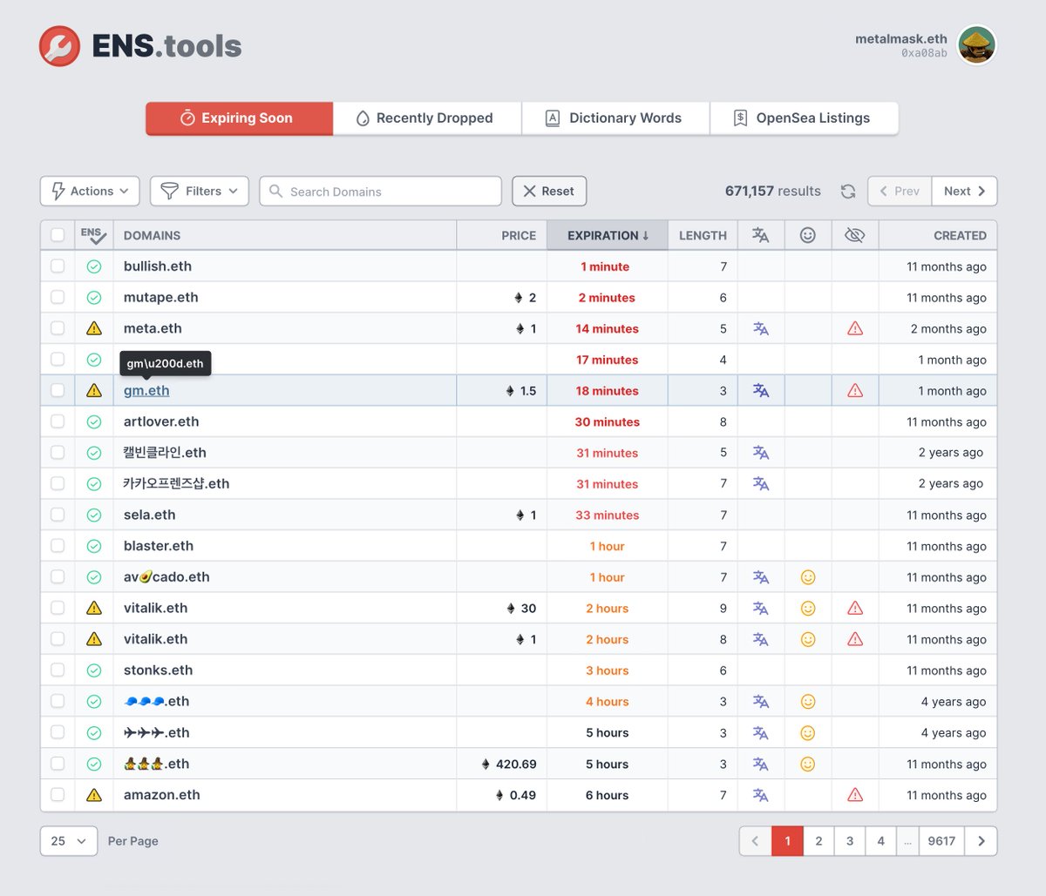Switch to the Recently Dropped tab
This screenshot has height=896, width=1046.
coord(427,118)
